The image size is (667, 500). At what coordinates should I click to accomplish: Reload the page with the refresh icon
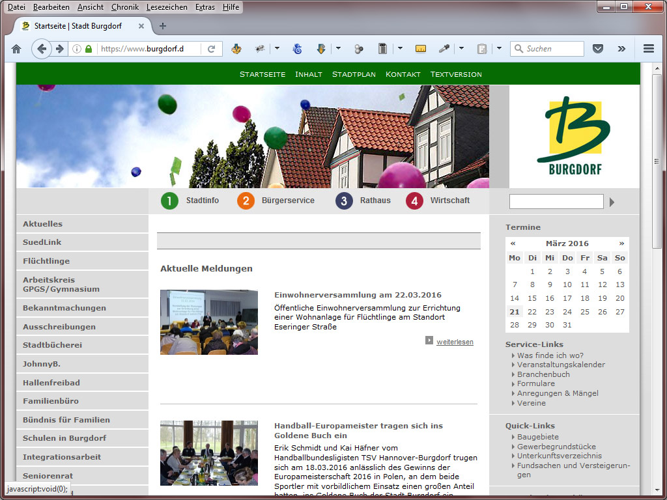212,49
